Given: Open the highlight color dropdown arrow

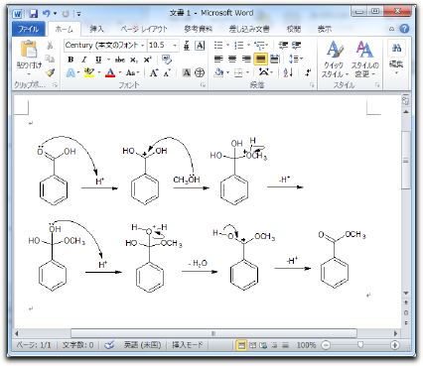Looking at the screenshot, I should 99,72.
